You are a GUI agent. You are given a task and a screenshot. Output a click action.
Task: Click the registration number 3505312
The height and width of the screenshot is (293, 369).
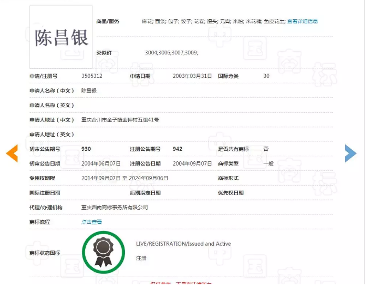(x=92, y=76)
